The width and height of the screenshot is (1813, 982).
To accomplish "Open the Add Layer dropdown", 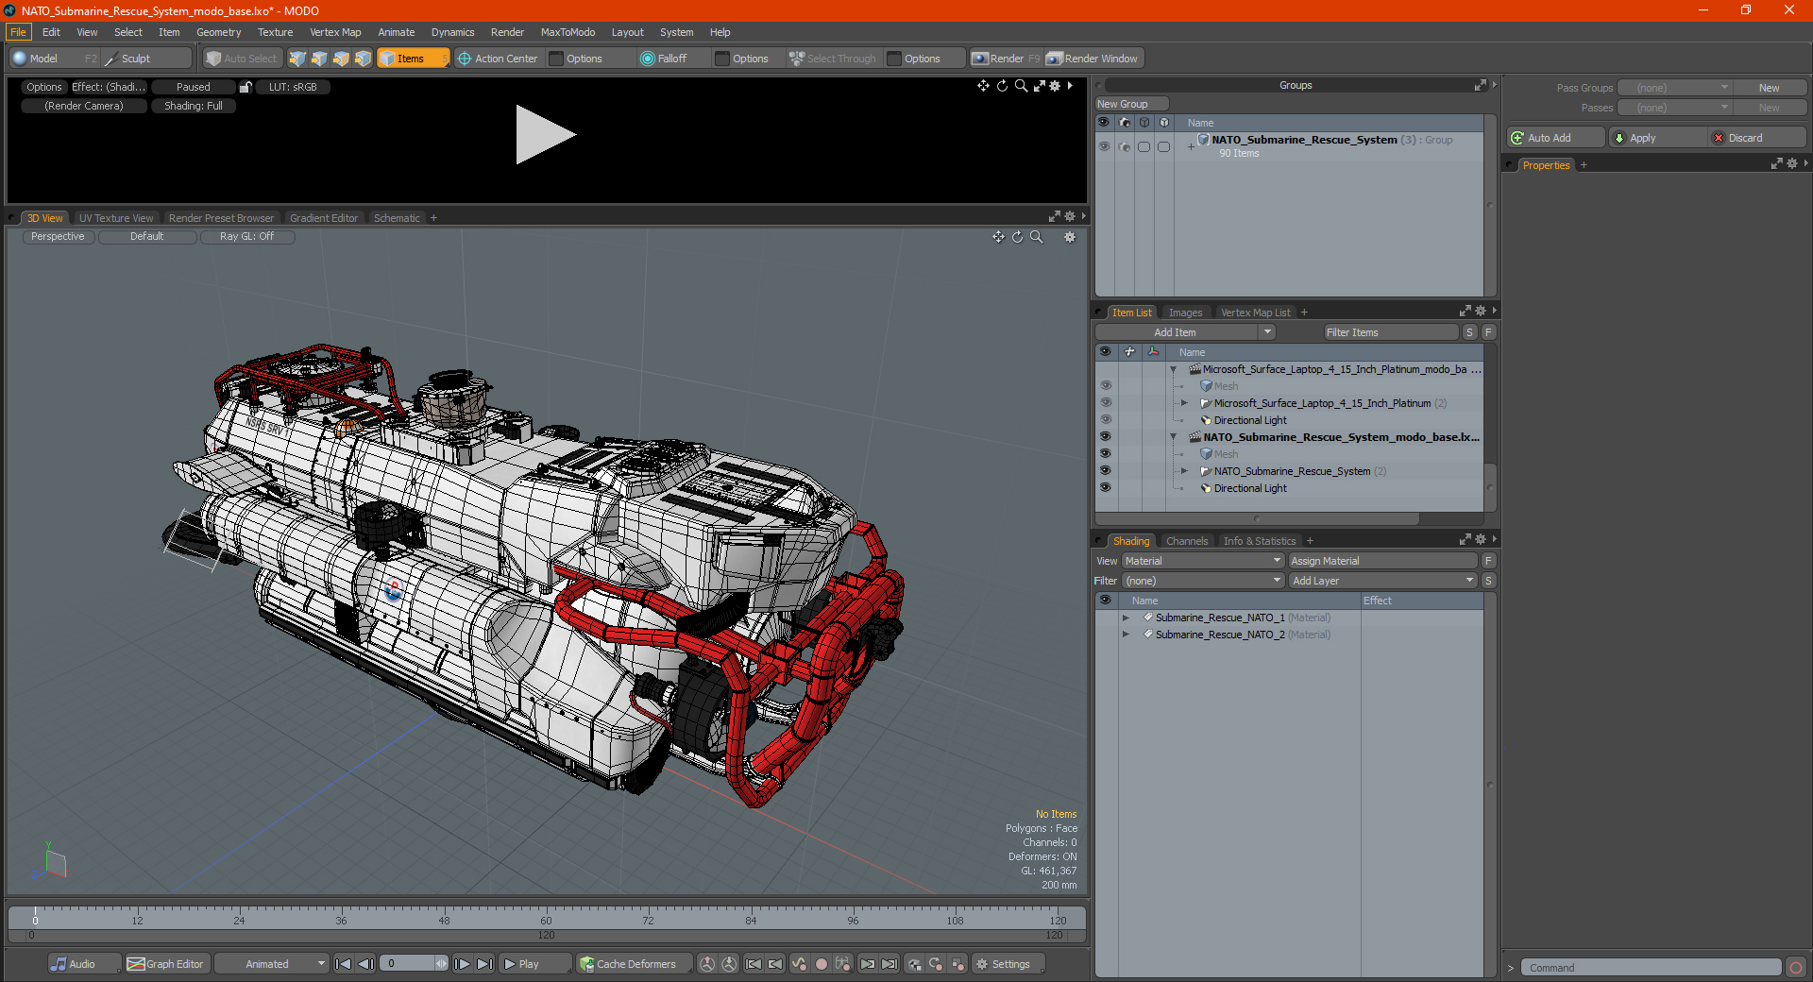I will click(x=1382, y=581).
